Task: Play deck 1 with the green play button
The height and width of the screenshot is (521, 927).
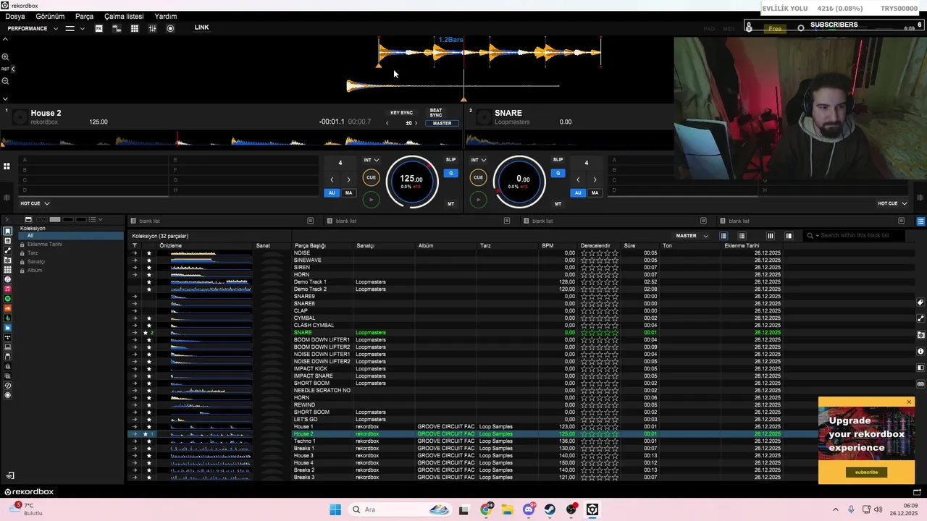Action: [371, 200]
